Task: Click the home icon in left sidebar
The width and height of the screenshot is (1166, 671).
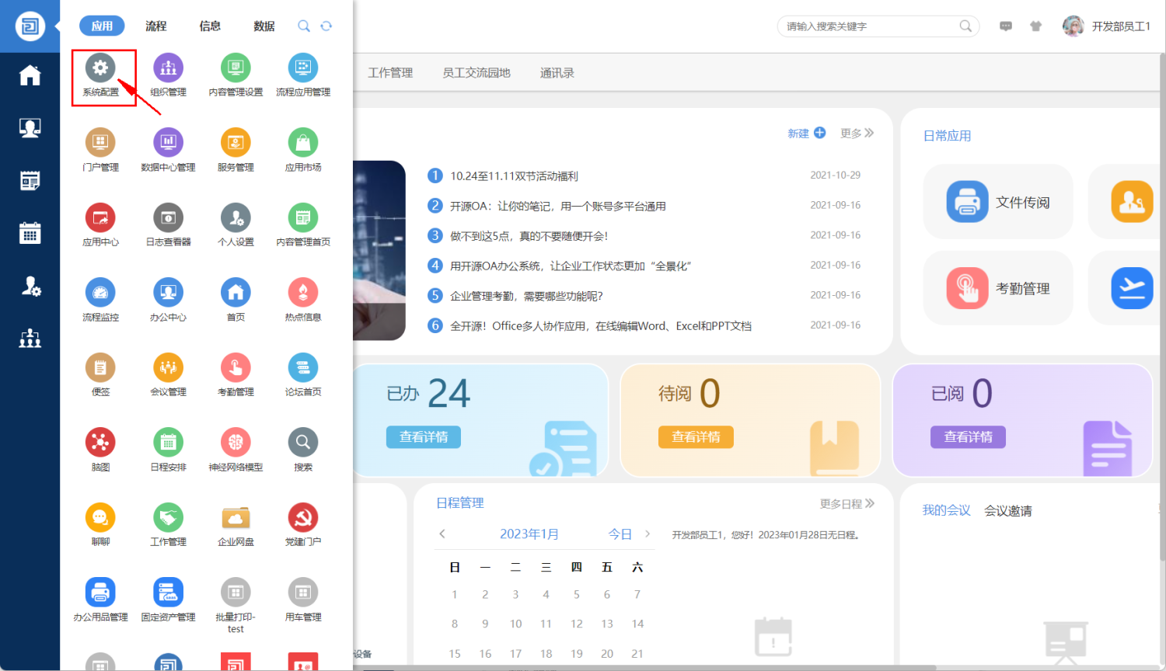Action: [x=30, y=75]
